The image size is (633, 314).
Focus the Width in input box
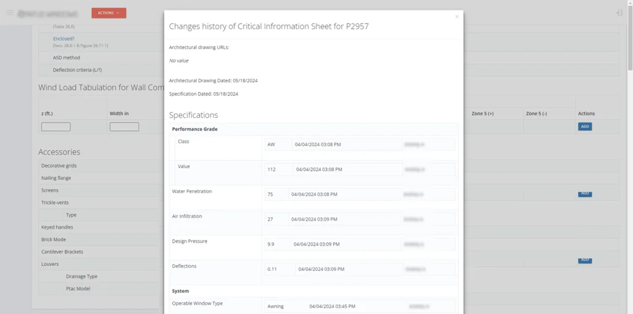(x=124, y=127)
